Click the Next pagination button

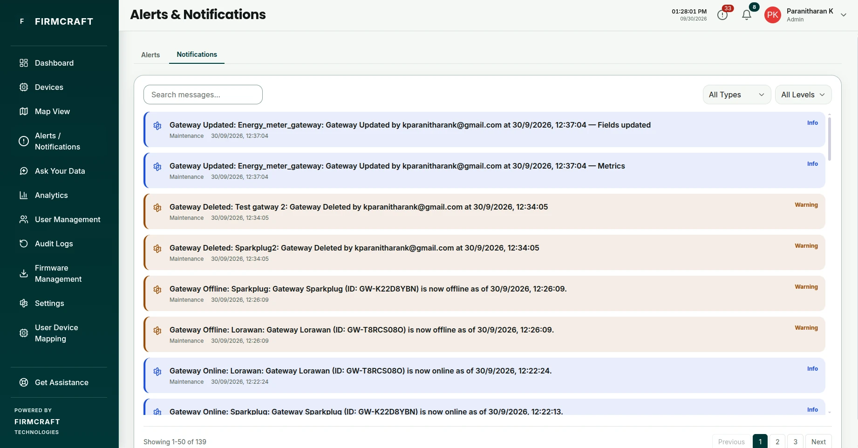(818, 441)
